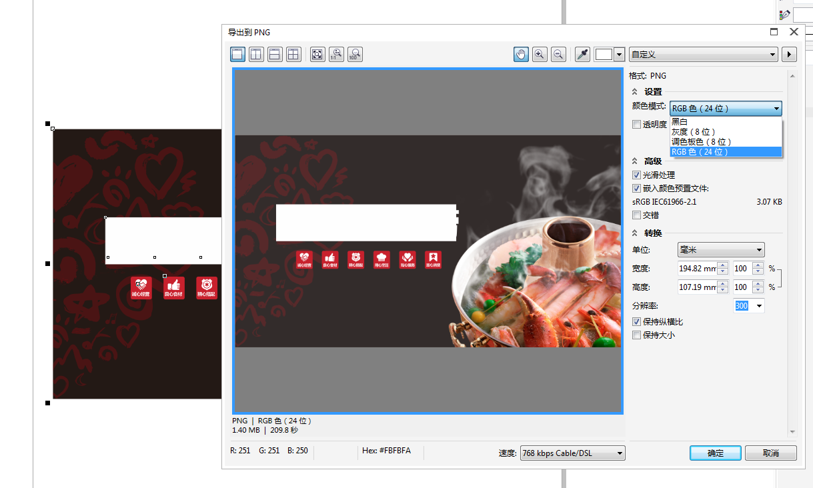Click the 确定 button

point(716,453)
